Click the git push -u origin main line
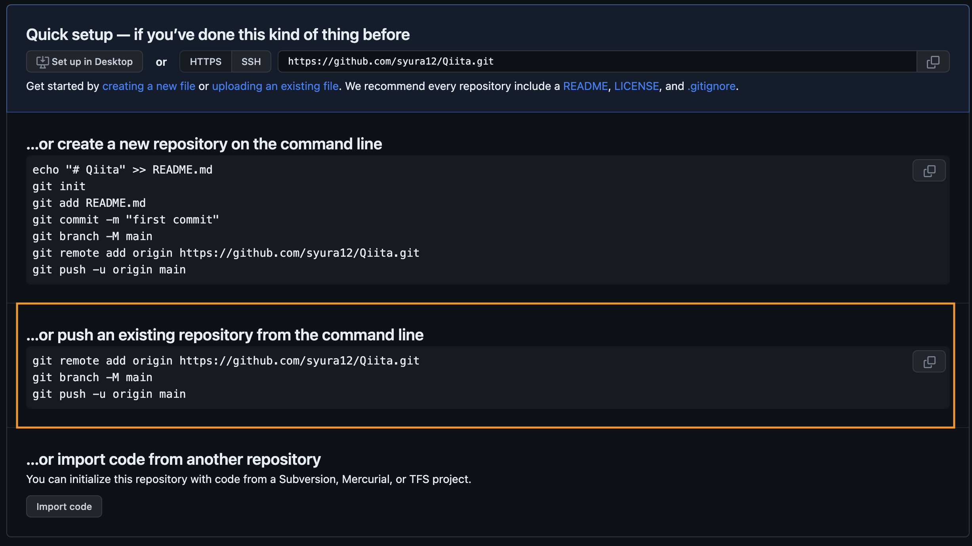Image resolution: width=972 pixels, height=546 pixels. [x=109, y=393]
